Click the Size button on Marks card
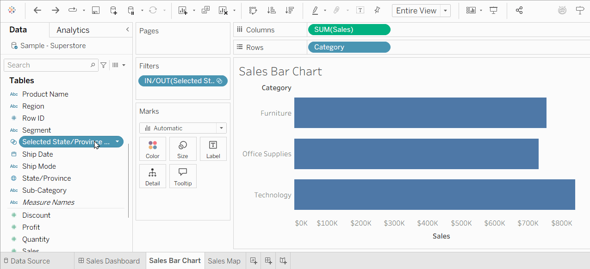The width and height of the screenshot is (590, 269). pos(183,149)
